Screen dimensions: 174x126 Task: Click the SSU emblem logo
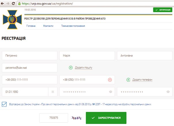coord(12,20)
